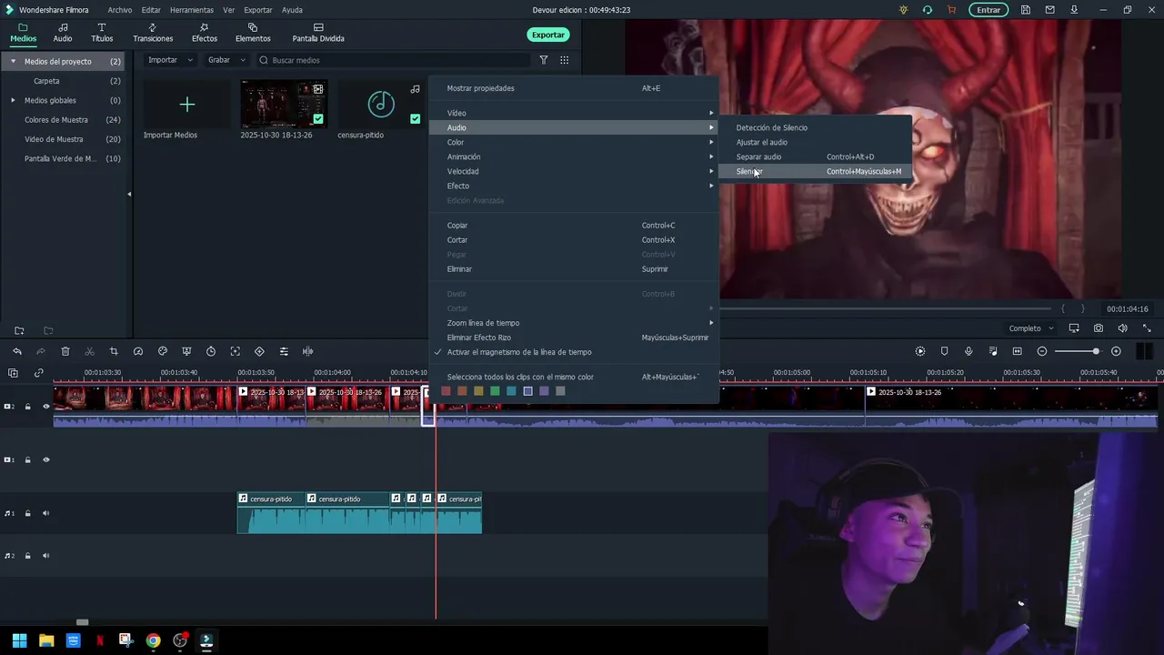This screenshot has width=1164, height=655.
Task: Open the Messages envelope icon in title bar
Action: pos(1050,10)
